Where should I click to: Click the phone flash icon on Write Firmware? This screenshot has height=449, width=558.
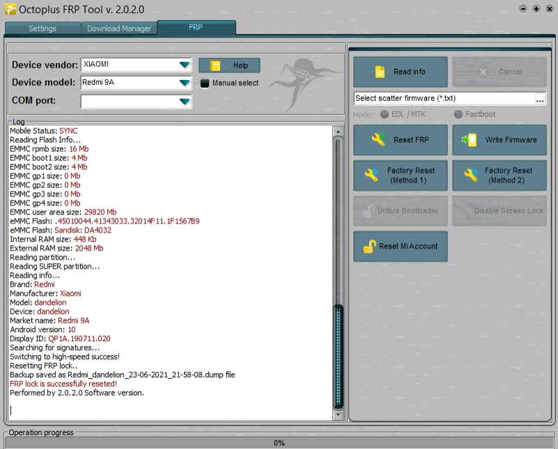click(470, 140)
